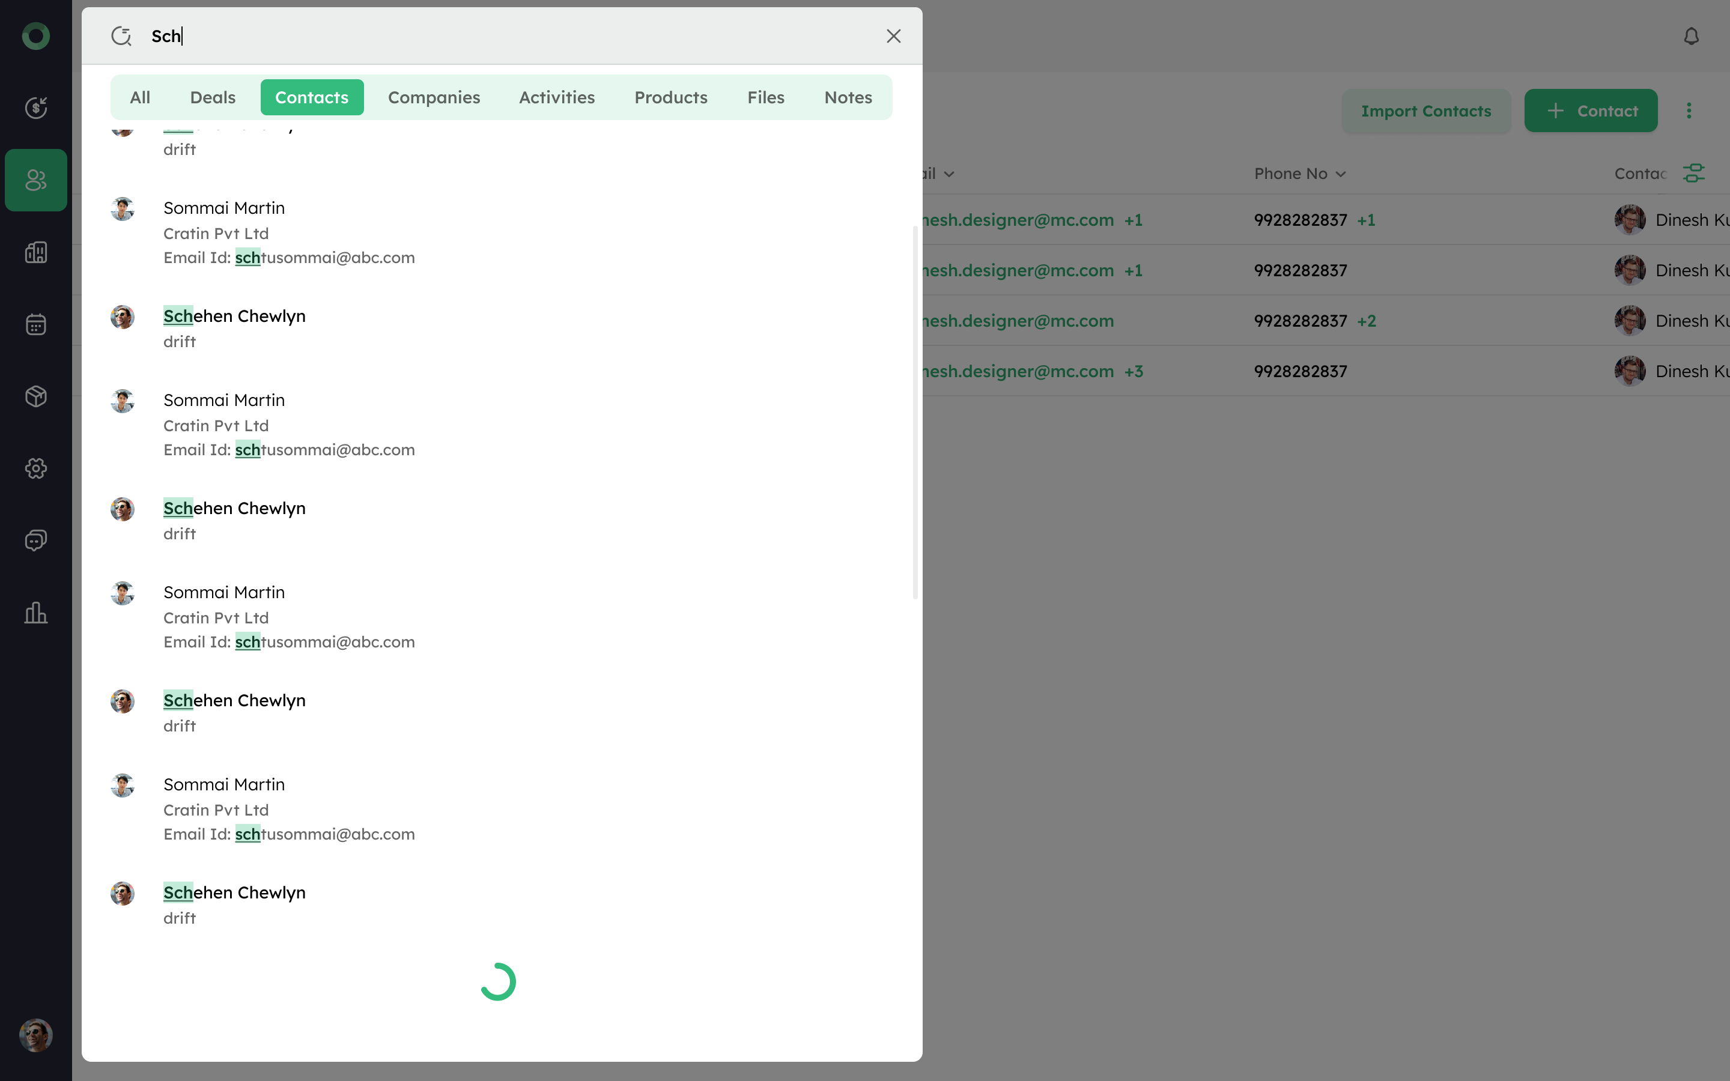
Task: Switch to the Files tab
Action: click(766, 97)
